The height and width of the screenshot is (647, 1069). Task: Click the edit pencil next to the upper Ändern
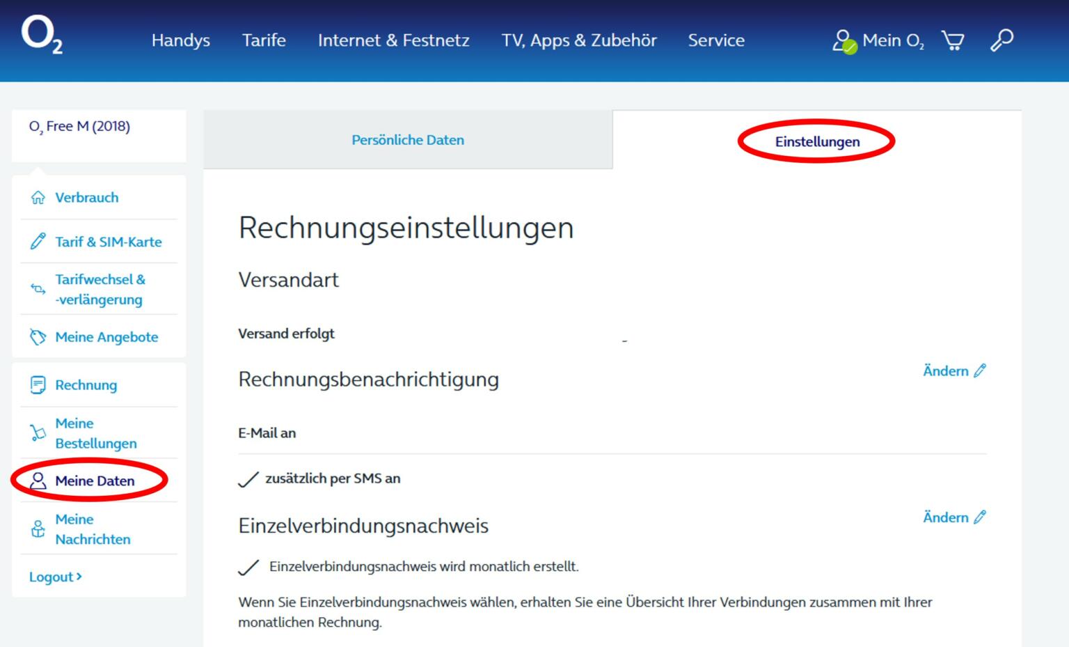(x=980, y=371)
